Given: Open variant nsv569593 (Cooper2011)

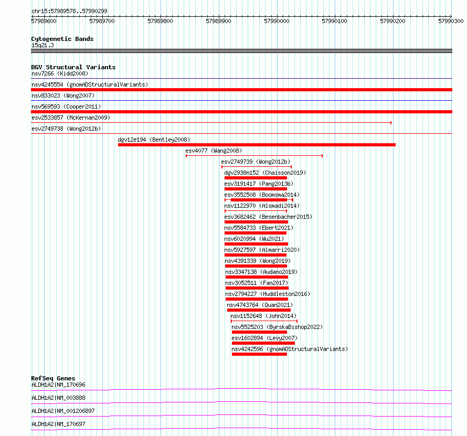Looking at the screenshot, I should click(x=66, y=107).
